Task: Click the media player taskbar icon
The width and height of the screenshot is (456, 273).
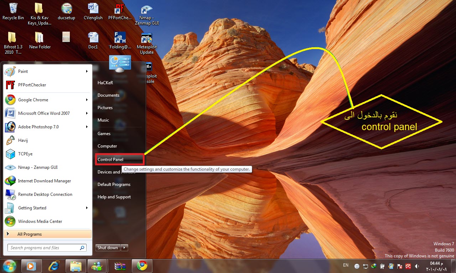Action: pyautogui.click(x=32, y=266)
